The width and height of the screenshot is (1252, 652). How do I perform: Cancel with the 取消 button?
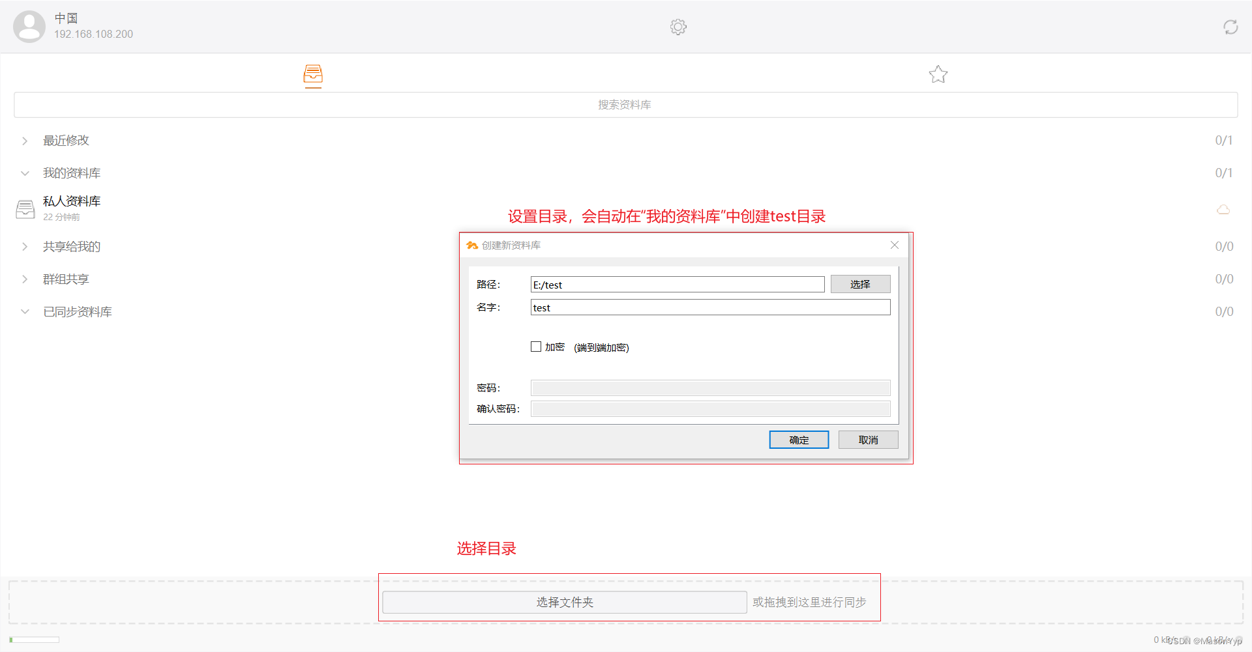pyautogui.click(x=868, y=440)
